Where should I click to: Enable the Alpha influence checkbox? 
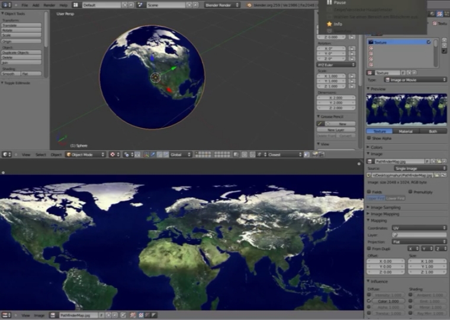click(x=369, y=307)
